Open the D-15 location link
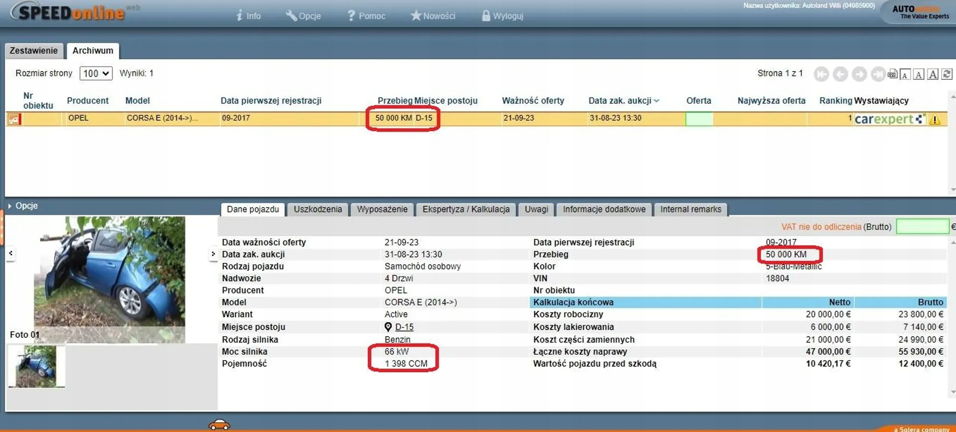The width and height of the screenshot is (956, 432). tap(404, 327)
